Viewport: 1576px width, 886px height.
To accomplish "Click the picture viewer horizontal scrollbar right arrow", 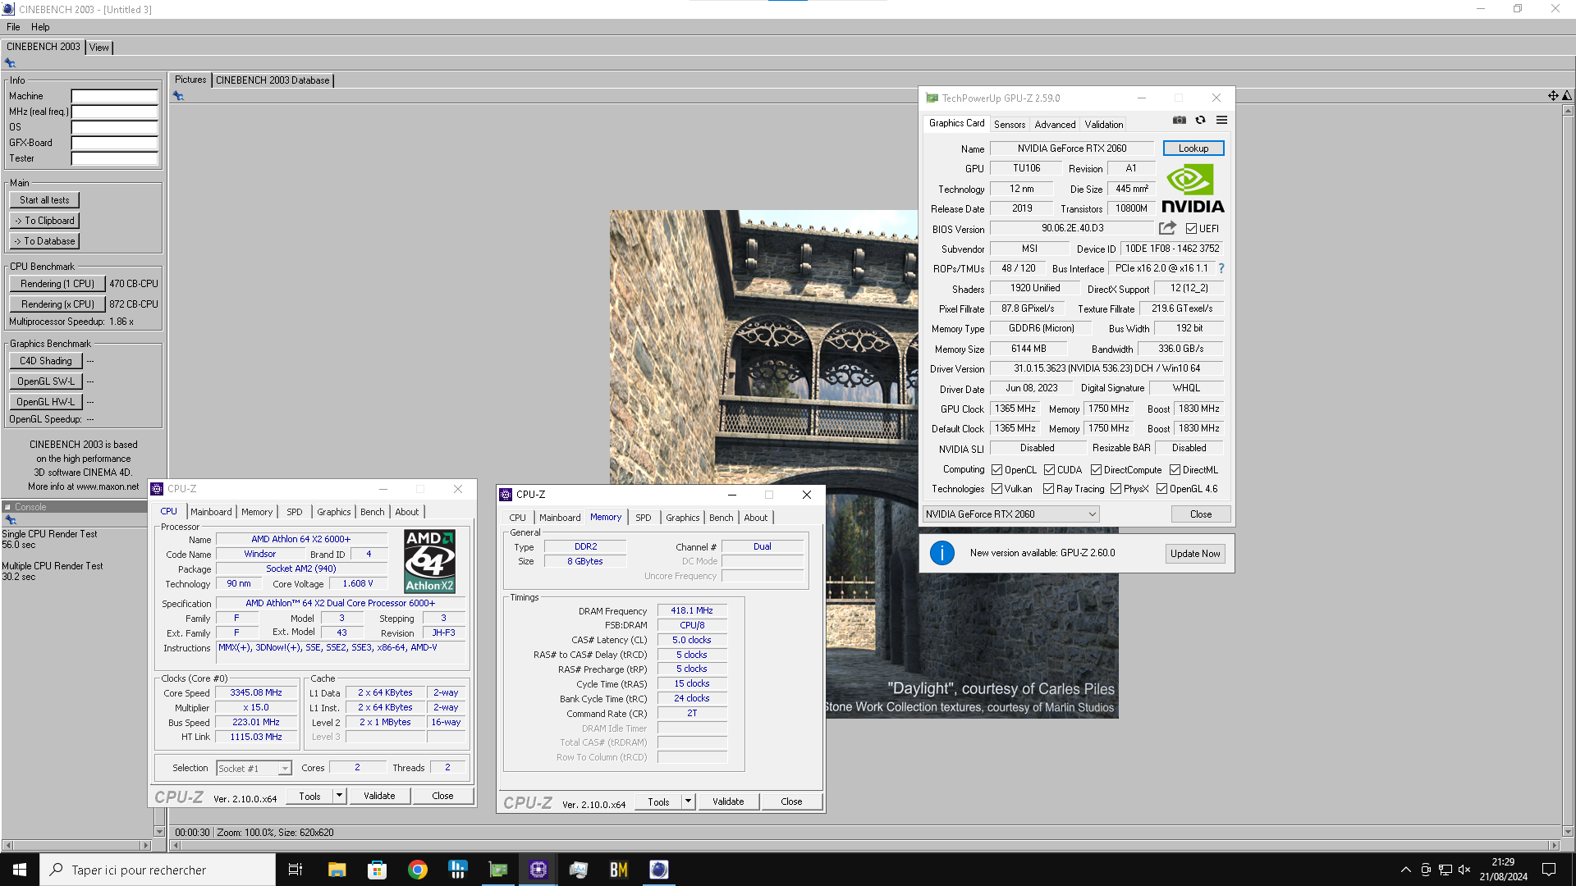I will [x=1553, y=845].
